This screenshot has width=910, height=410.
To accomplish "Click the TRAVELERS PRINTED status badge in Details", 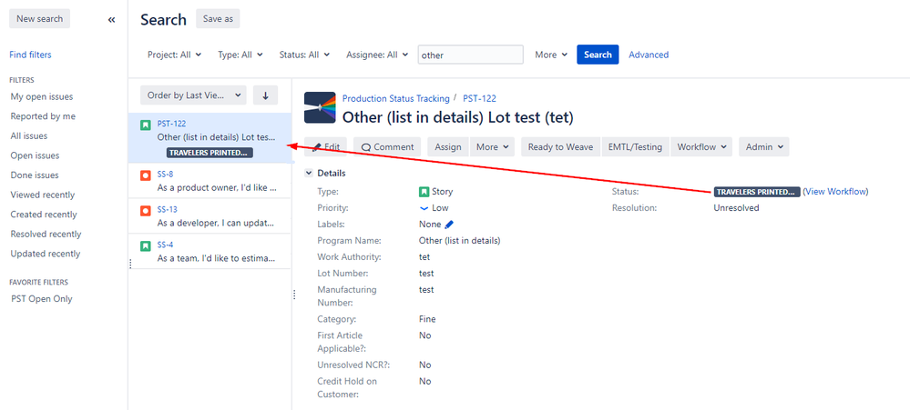I will 757,192.
